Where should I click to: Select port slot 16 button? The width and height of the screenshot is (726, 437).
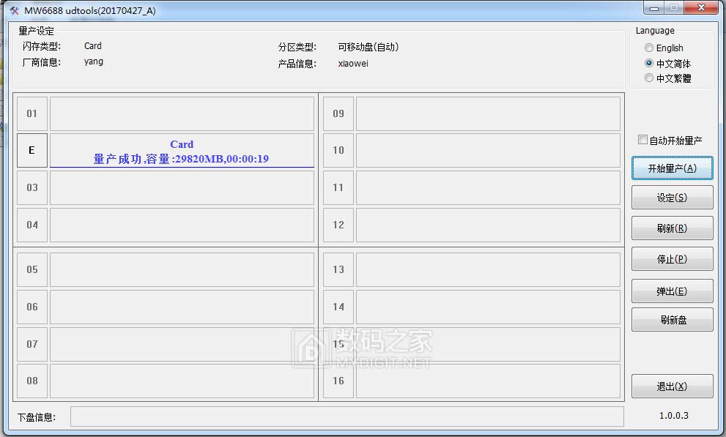coord(338,381)
